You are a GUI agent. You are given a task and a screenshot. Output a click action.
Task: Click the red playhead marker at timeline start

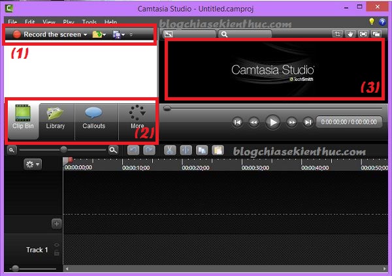coord(71,160)
